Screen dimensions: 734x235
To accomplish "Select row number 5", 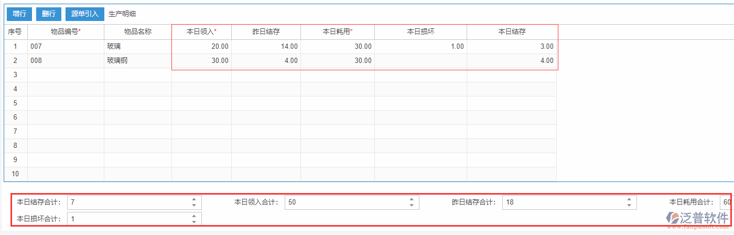I will click(x=15, y=103).
